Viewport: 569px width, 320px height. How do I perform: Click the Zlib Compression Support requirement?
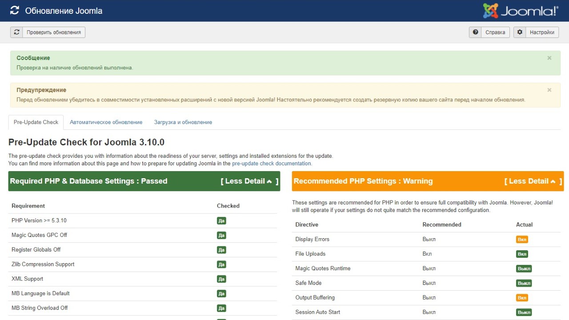[43, 264]
